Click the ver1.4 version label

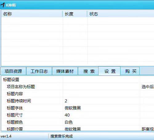coord(6,136)
